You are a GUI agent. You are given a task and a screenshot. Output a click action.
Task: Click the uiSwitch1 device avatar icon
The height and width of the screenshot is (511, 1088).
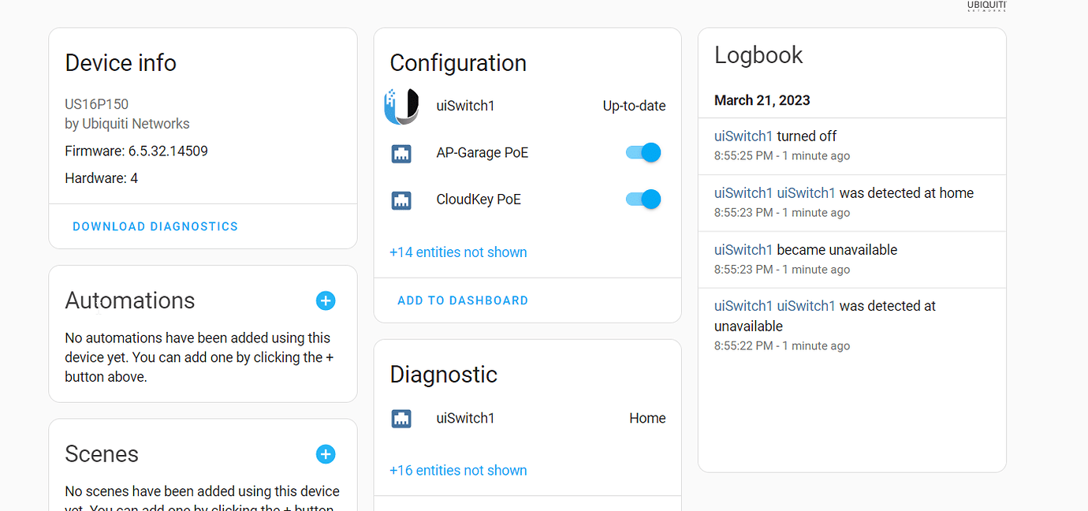point(401,105)
